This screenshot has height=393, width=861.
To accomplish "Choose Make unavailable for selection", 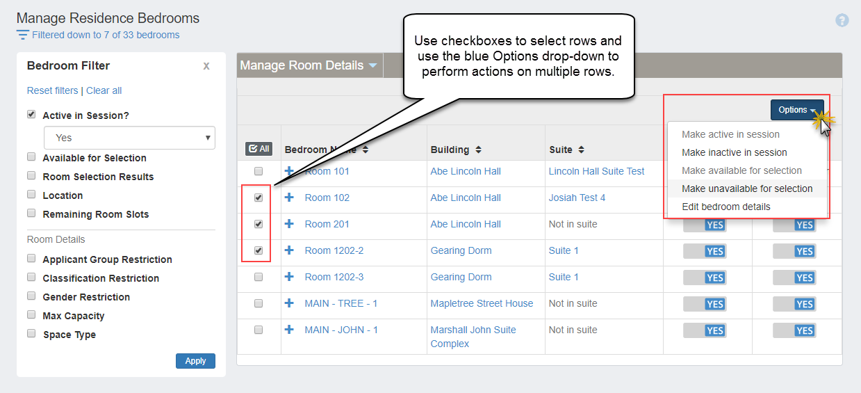I will point(747,189).
